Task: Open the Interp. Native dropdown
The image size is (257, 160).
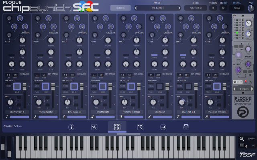Action: point(237,8)
